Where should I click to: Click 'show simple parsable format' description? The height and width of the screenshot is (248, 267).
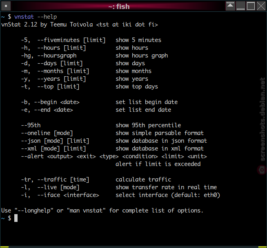pos(160,133)
